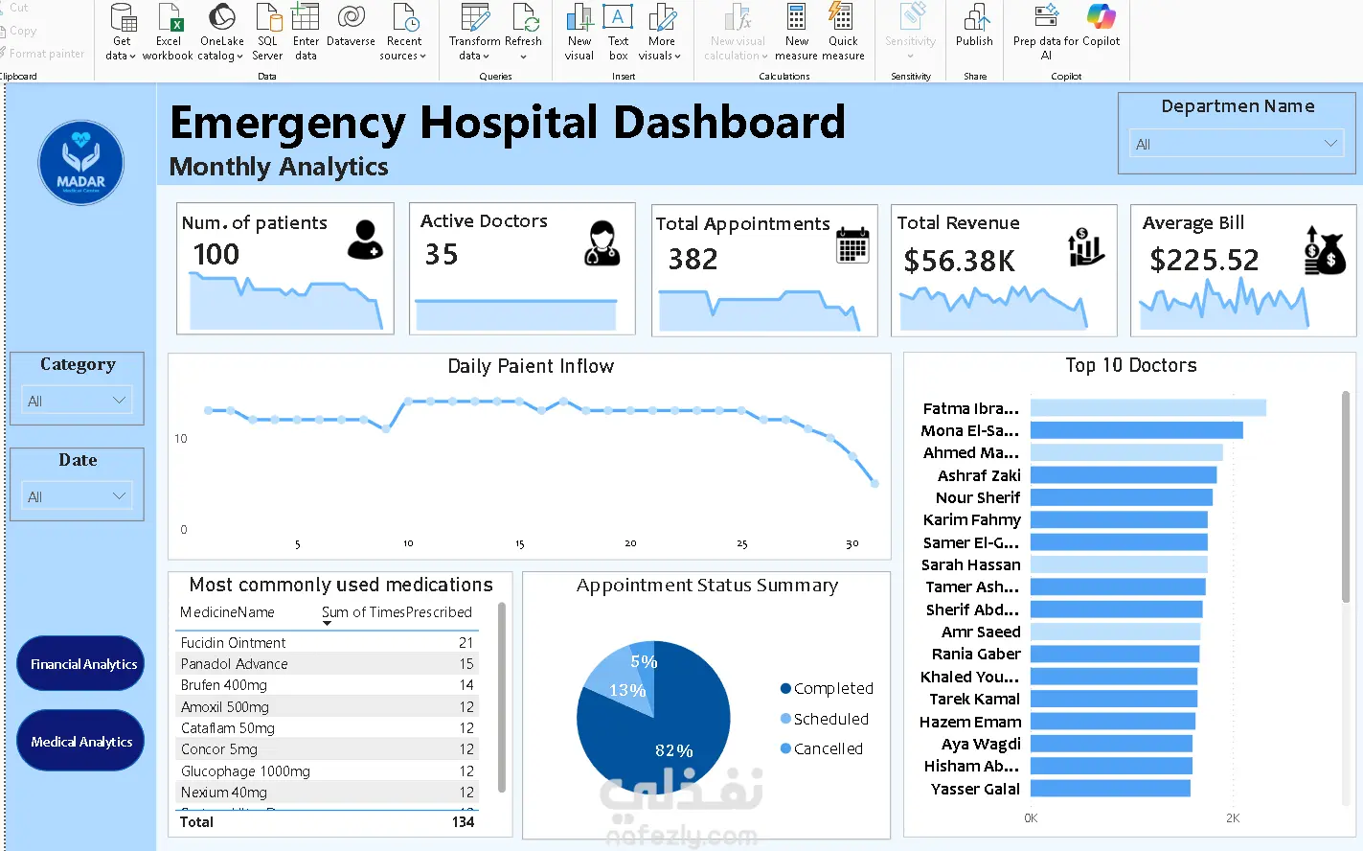Open Transform data editor

click(x=475, y=32)
